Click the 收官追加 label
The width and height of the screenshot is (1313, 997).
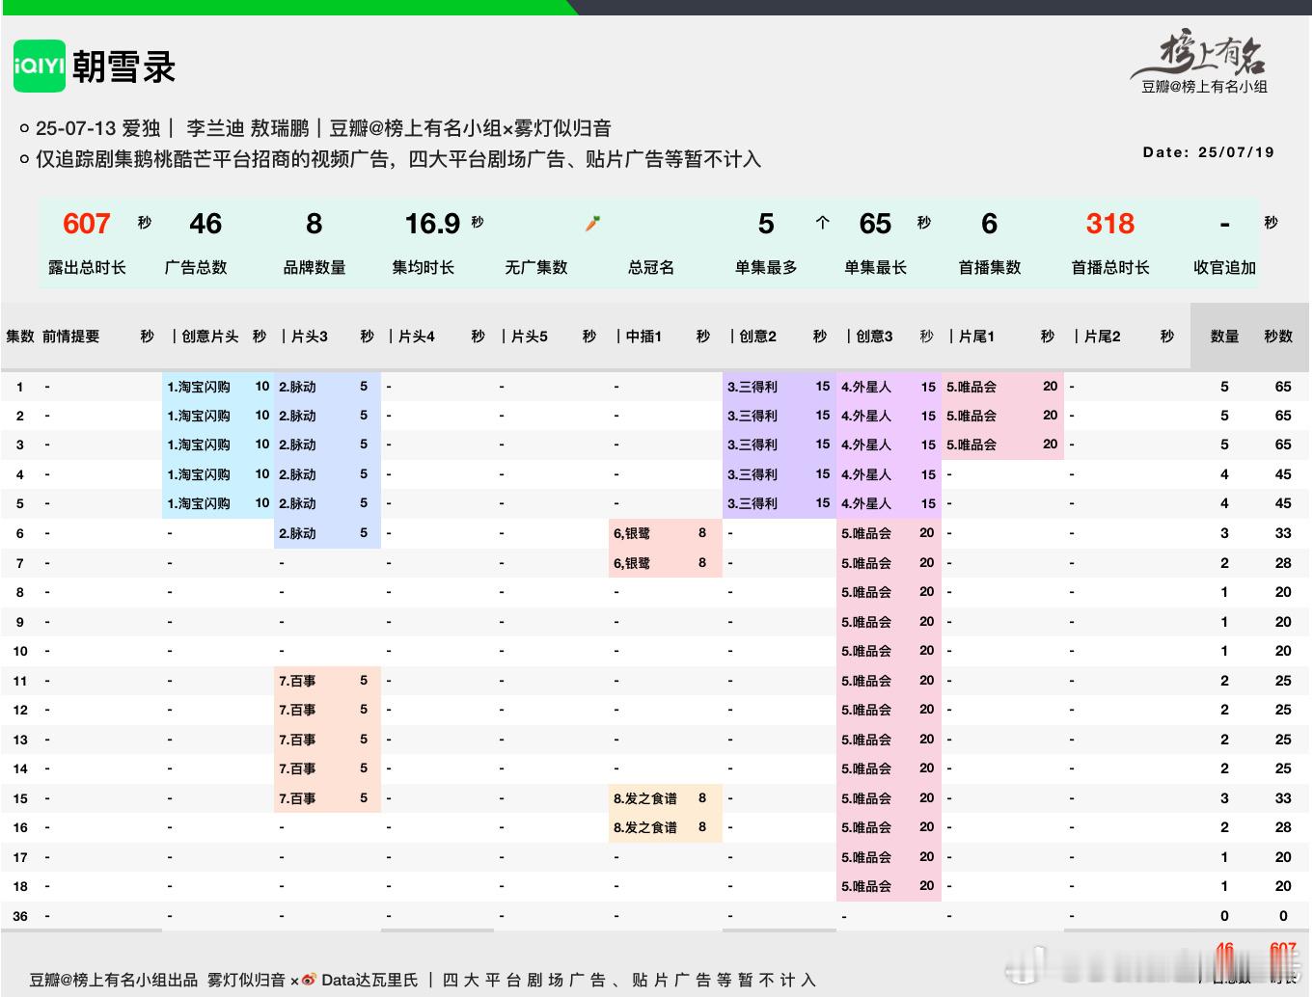click(x=1224, y=267)
